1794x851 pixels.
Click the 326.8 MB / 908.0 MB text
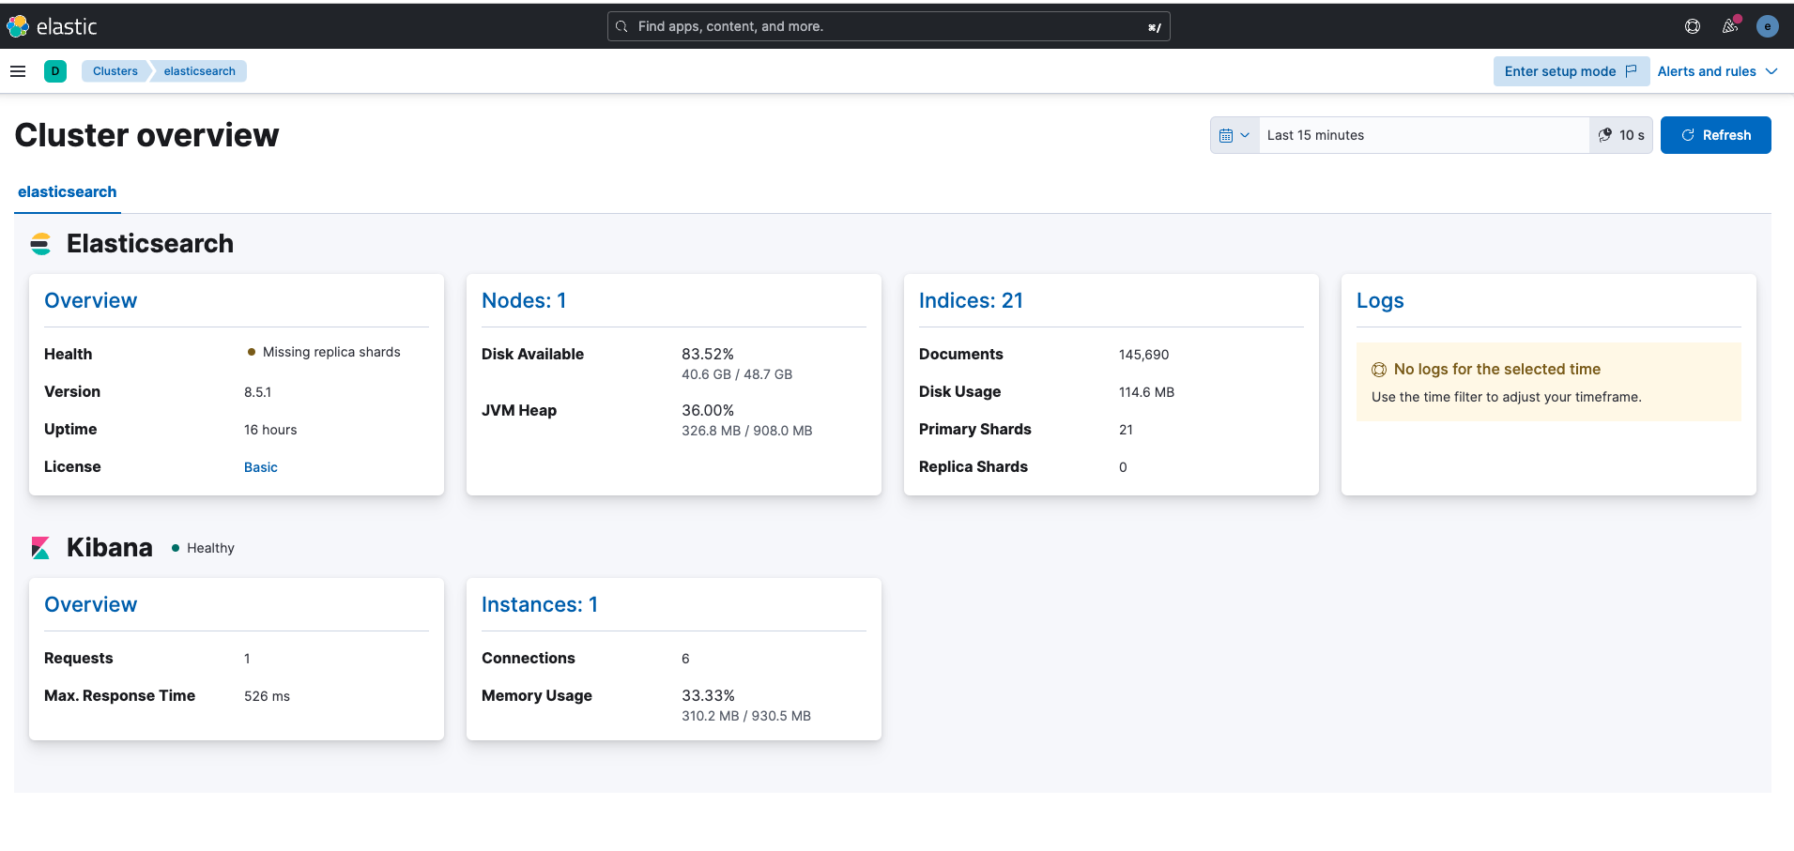[747, 431]
